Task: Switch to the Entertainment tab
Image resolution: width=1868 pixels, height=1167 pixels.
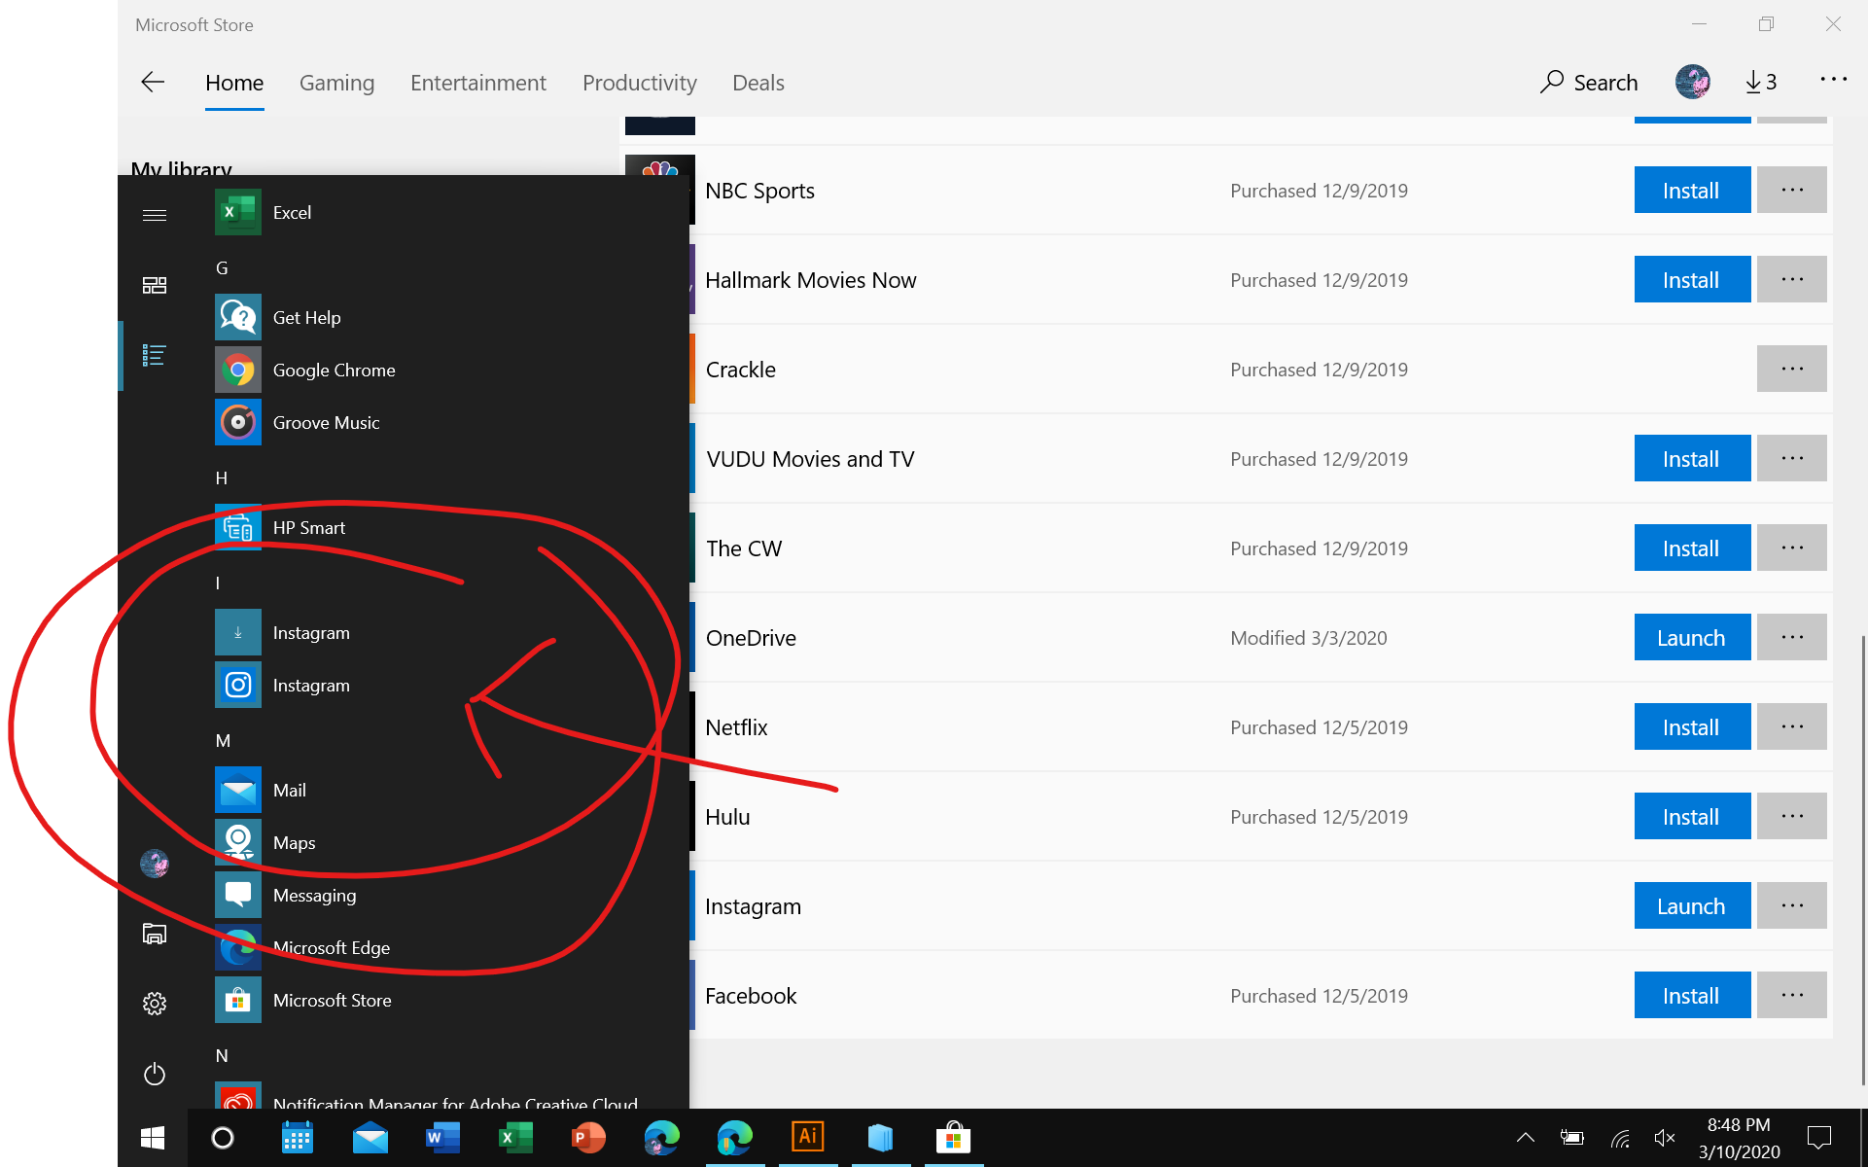Action: point(478,83)
